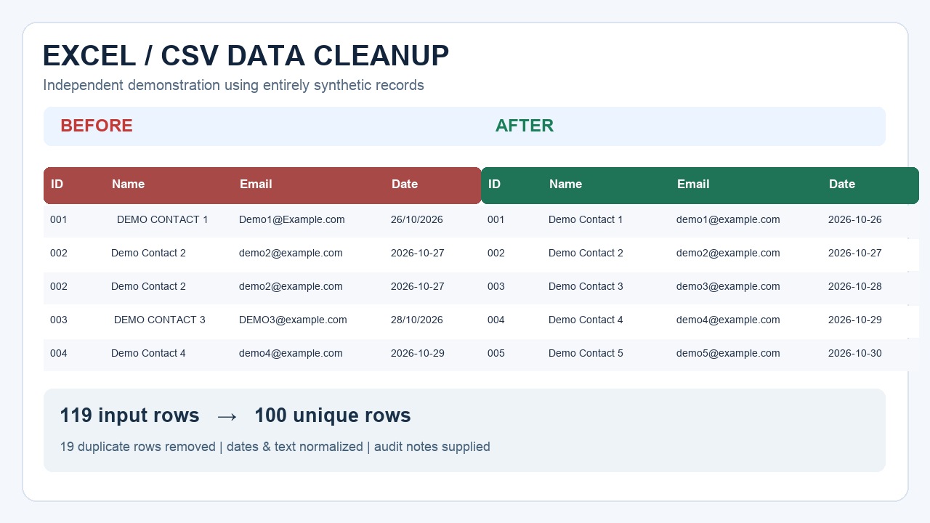Screen dimensions: 930x523
Task: Click the "EXCEL / CSV DATA CLEANUP" title
Action: pos(246,56)
